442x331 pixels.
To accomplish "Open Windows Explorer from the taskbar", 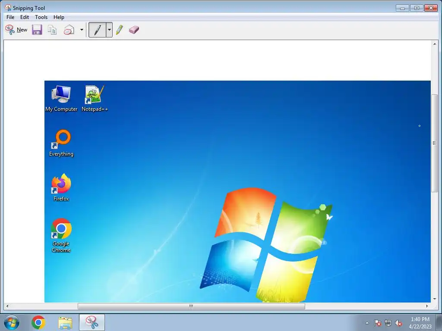I will click(x=65, y=322).
